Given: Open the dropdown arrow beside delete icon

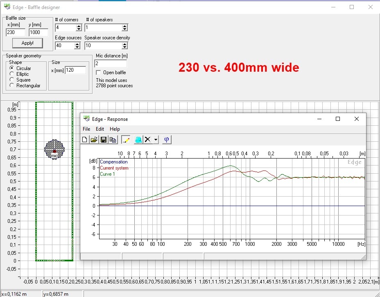Looking at the screenshot, I should pos(156,140).
